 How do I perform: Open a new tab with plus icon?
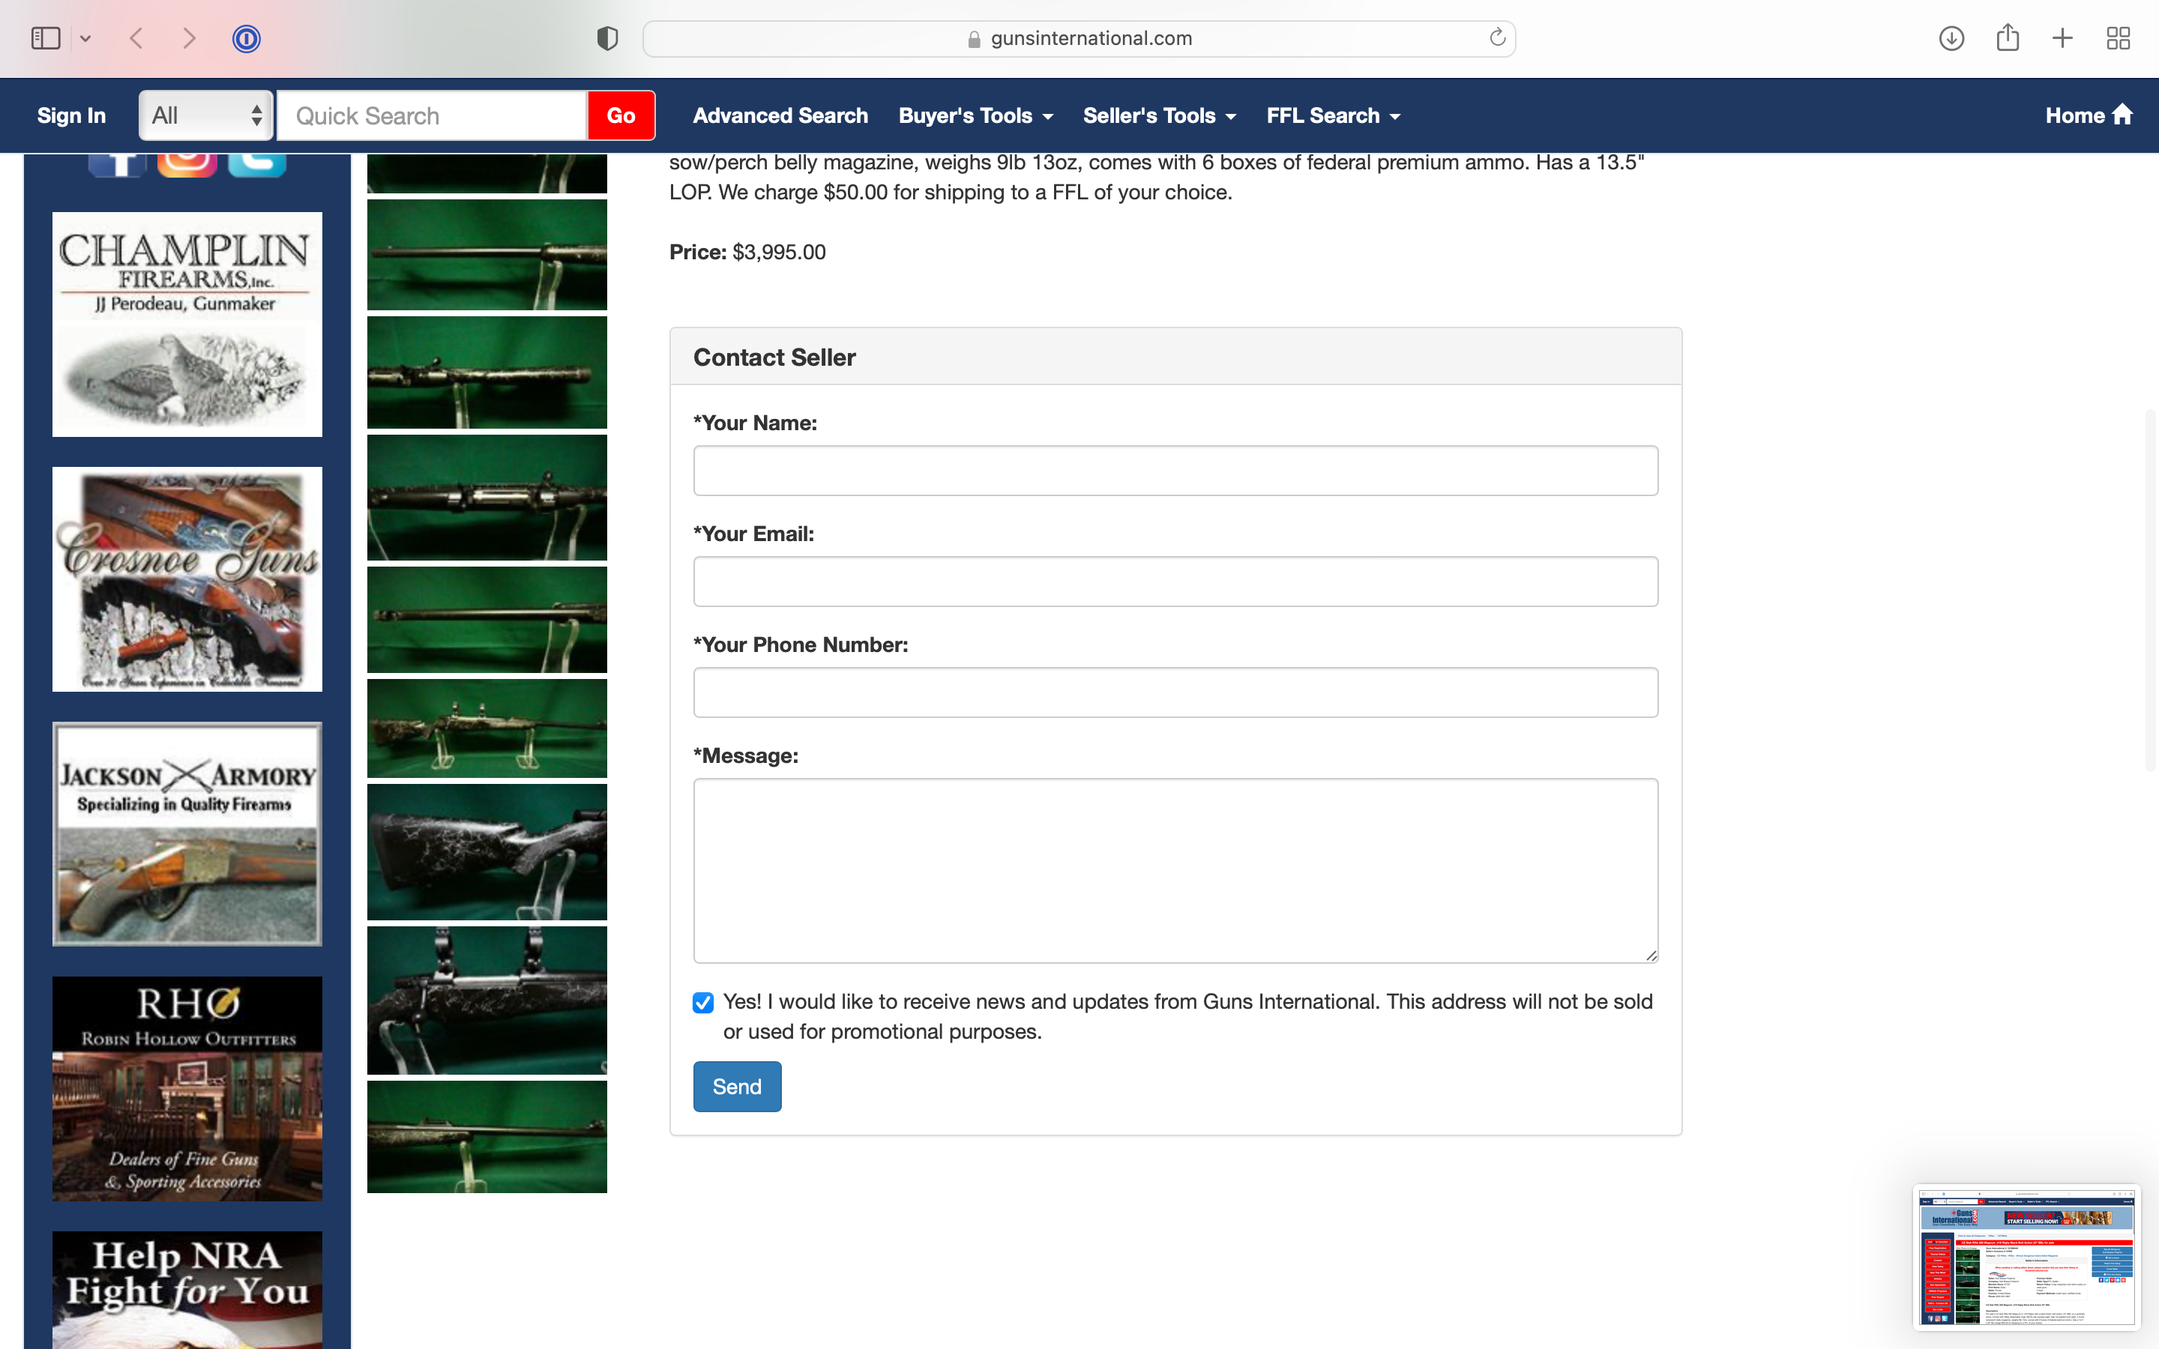[x=2062, y=38]
